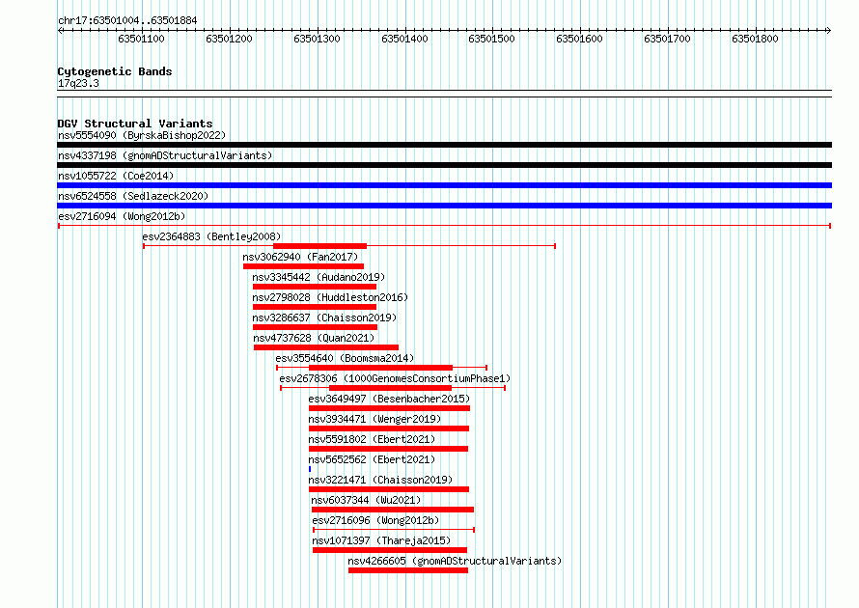Viewport: 859px width, 608px height.
Task: Click the esv2364883 (Bentley2008) label
Action: [x=211, y=236]
